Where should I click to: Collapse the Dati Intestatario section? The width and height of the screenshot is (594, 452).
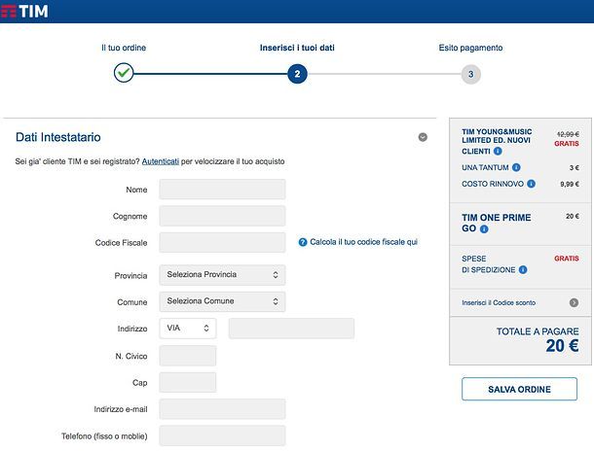(423, 137)
